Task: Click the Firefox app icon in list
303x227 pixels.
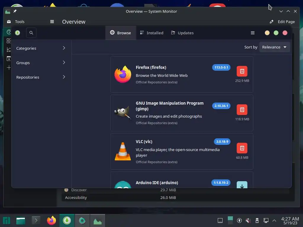Action: [x=123, y=74]
